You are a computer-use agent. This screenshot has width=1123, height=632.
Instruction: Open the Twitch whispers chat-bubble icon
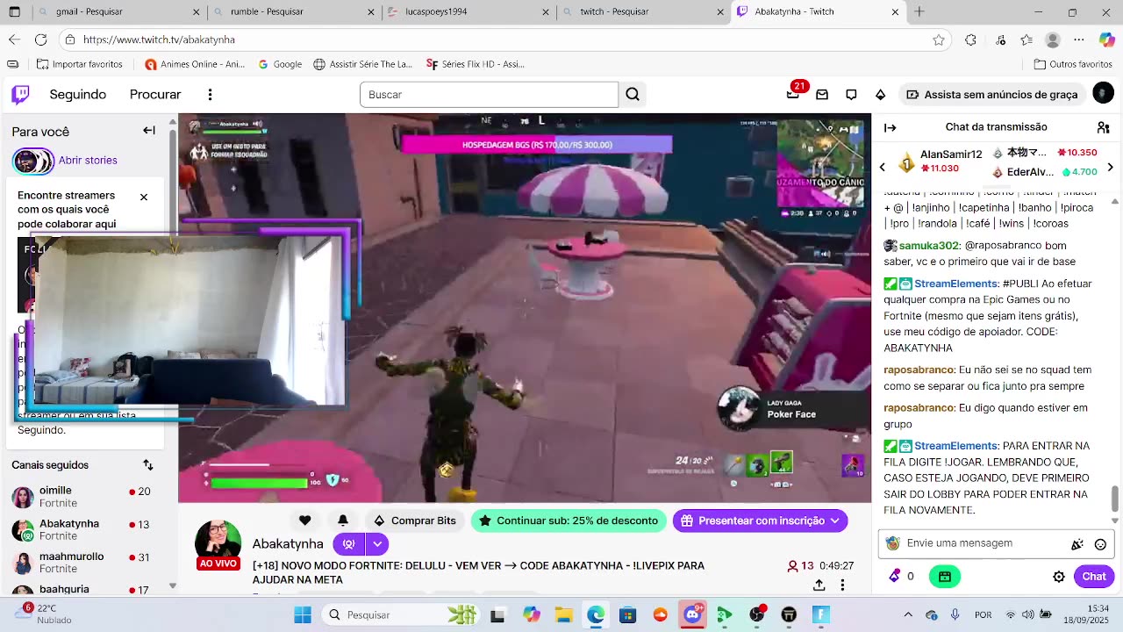(x=851, y=94)
